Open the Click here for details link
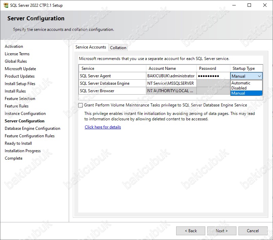273x240 pixels. (x=103, y=127)
